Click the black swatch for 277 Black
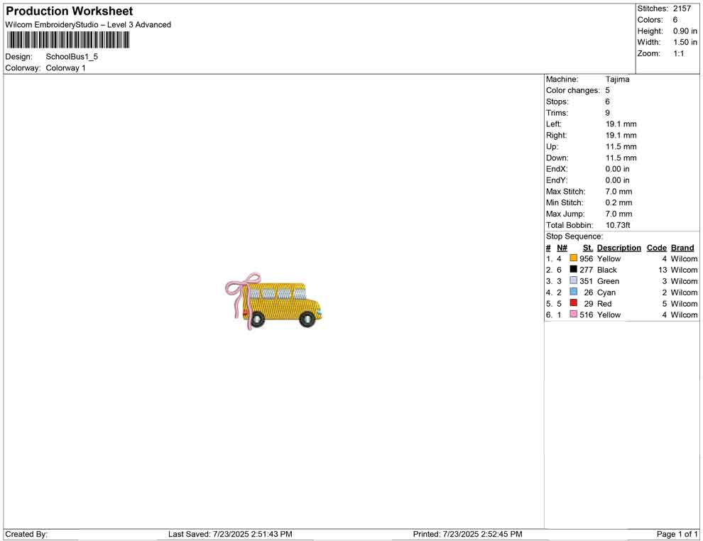This screenshot has height=541, width=703. click(574, 269)
